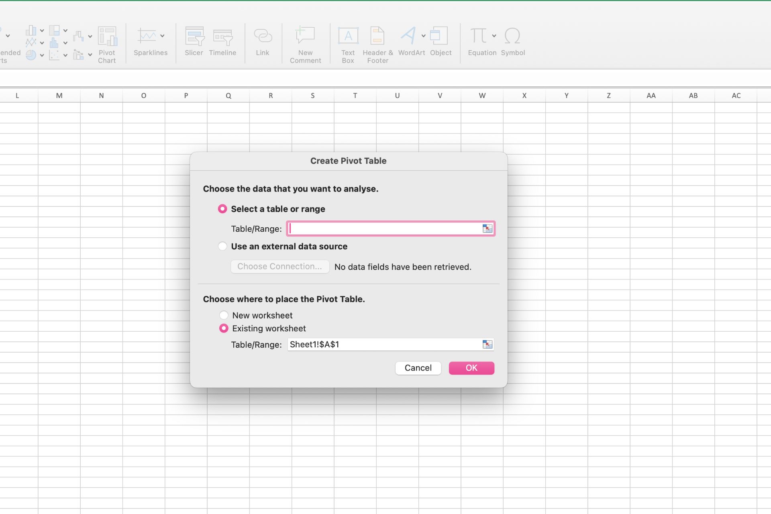
Task: Select column M header
Action: pyautogui.click(x=59, y=96)
